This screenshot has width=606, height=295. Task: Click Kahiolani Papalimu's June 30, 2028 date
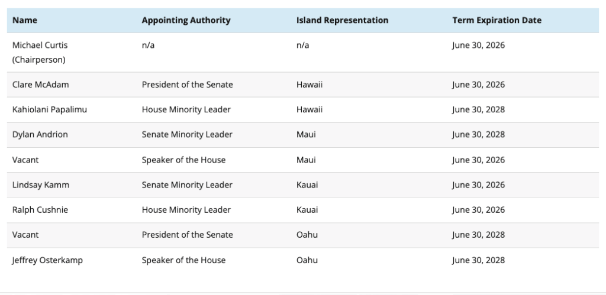[x=478, y=109]
